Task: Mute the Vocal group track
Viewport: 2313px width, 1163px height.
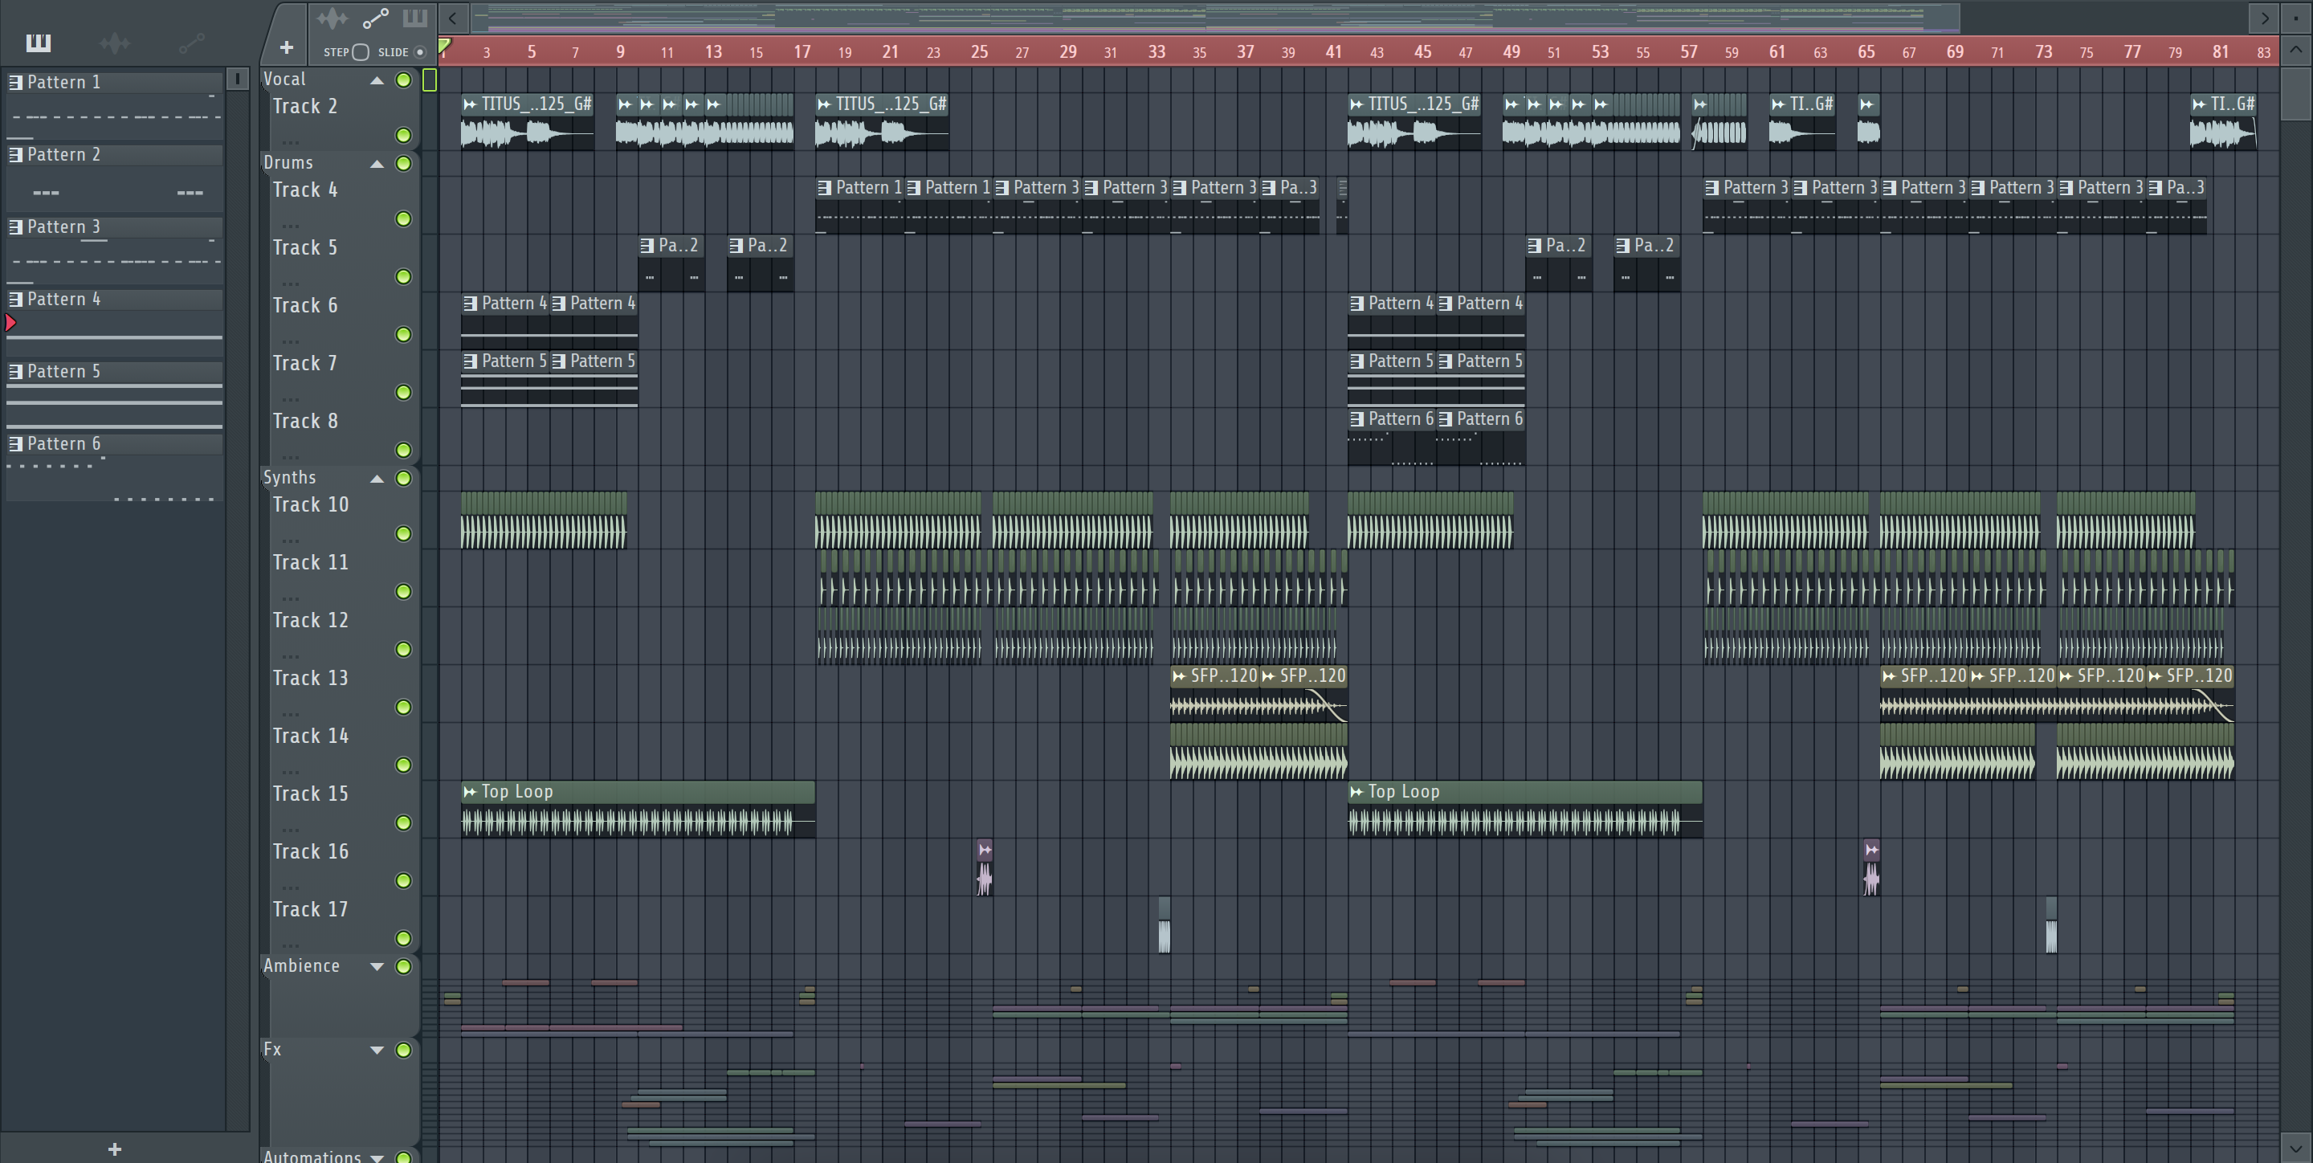Action: [404, 80]
